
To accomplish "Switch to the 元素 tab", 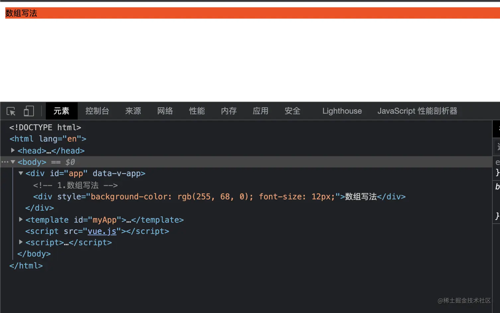I will [x=61, y=111].
